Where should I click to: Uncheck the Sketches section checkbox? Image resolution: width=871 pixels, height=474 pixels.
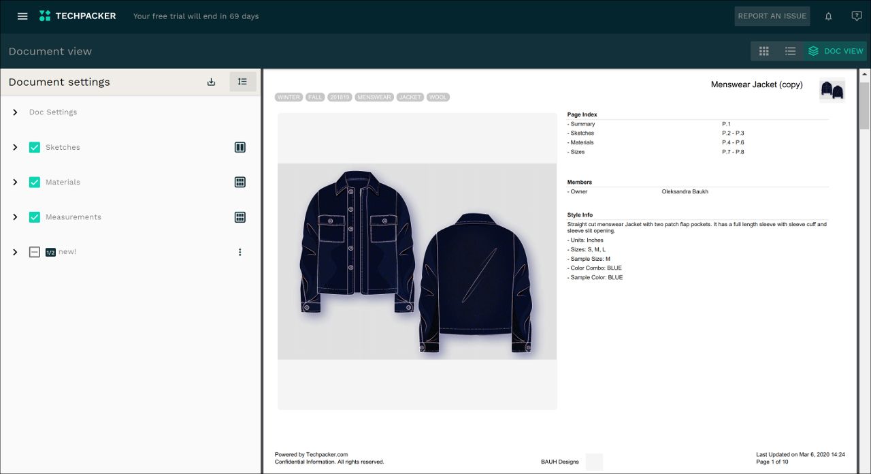point(35,147)
